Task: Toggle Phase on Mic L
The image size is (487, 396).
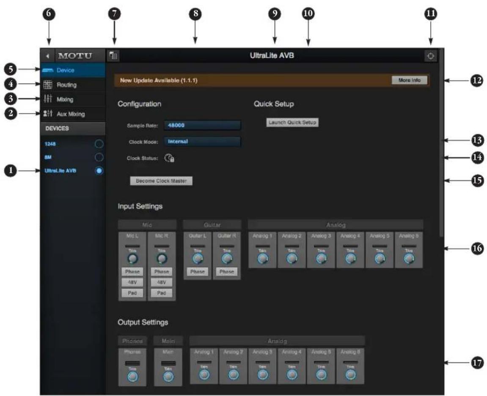Action: pyautogui.click(x=132, y=272)
